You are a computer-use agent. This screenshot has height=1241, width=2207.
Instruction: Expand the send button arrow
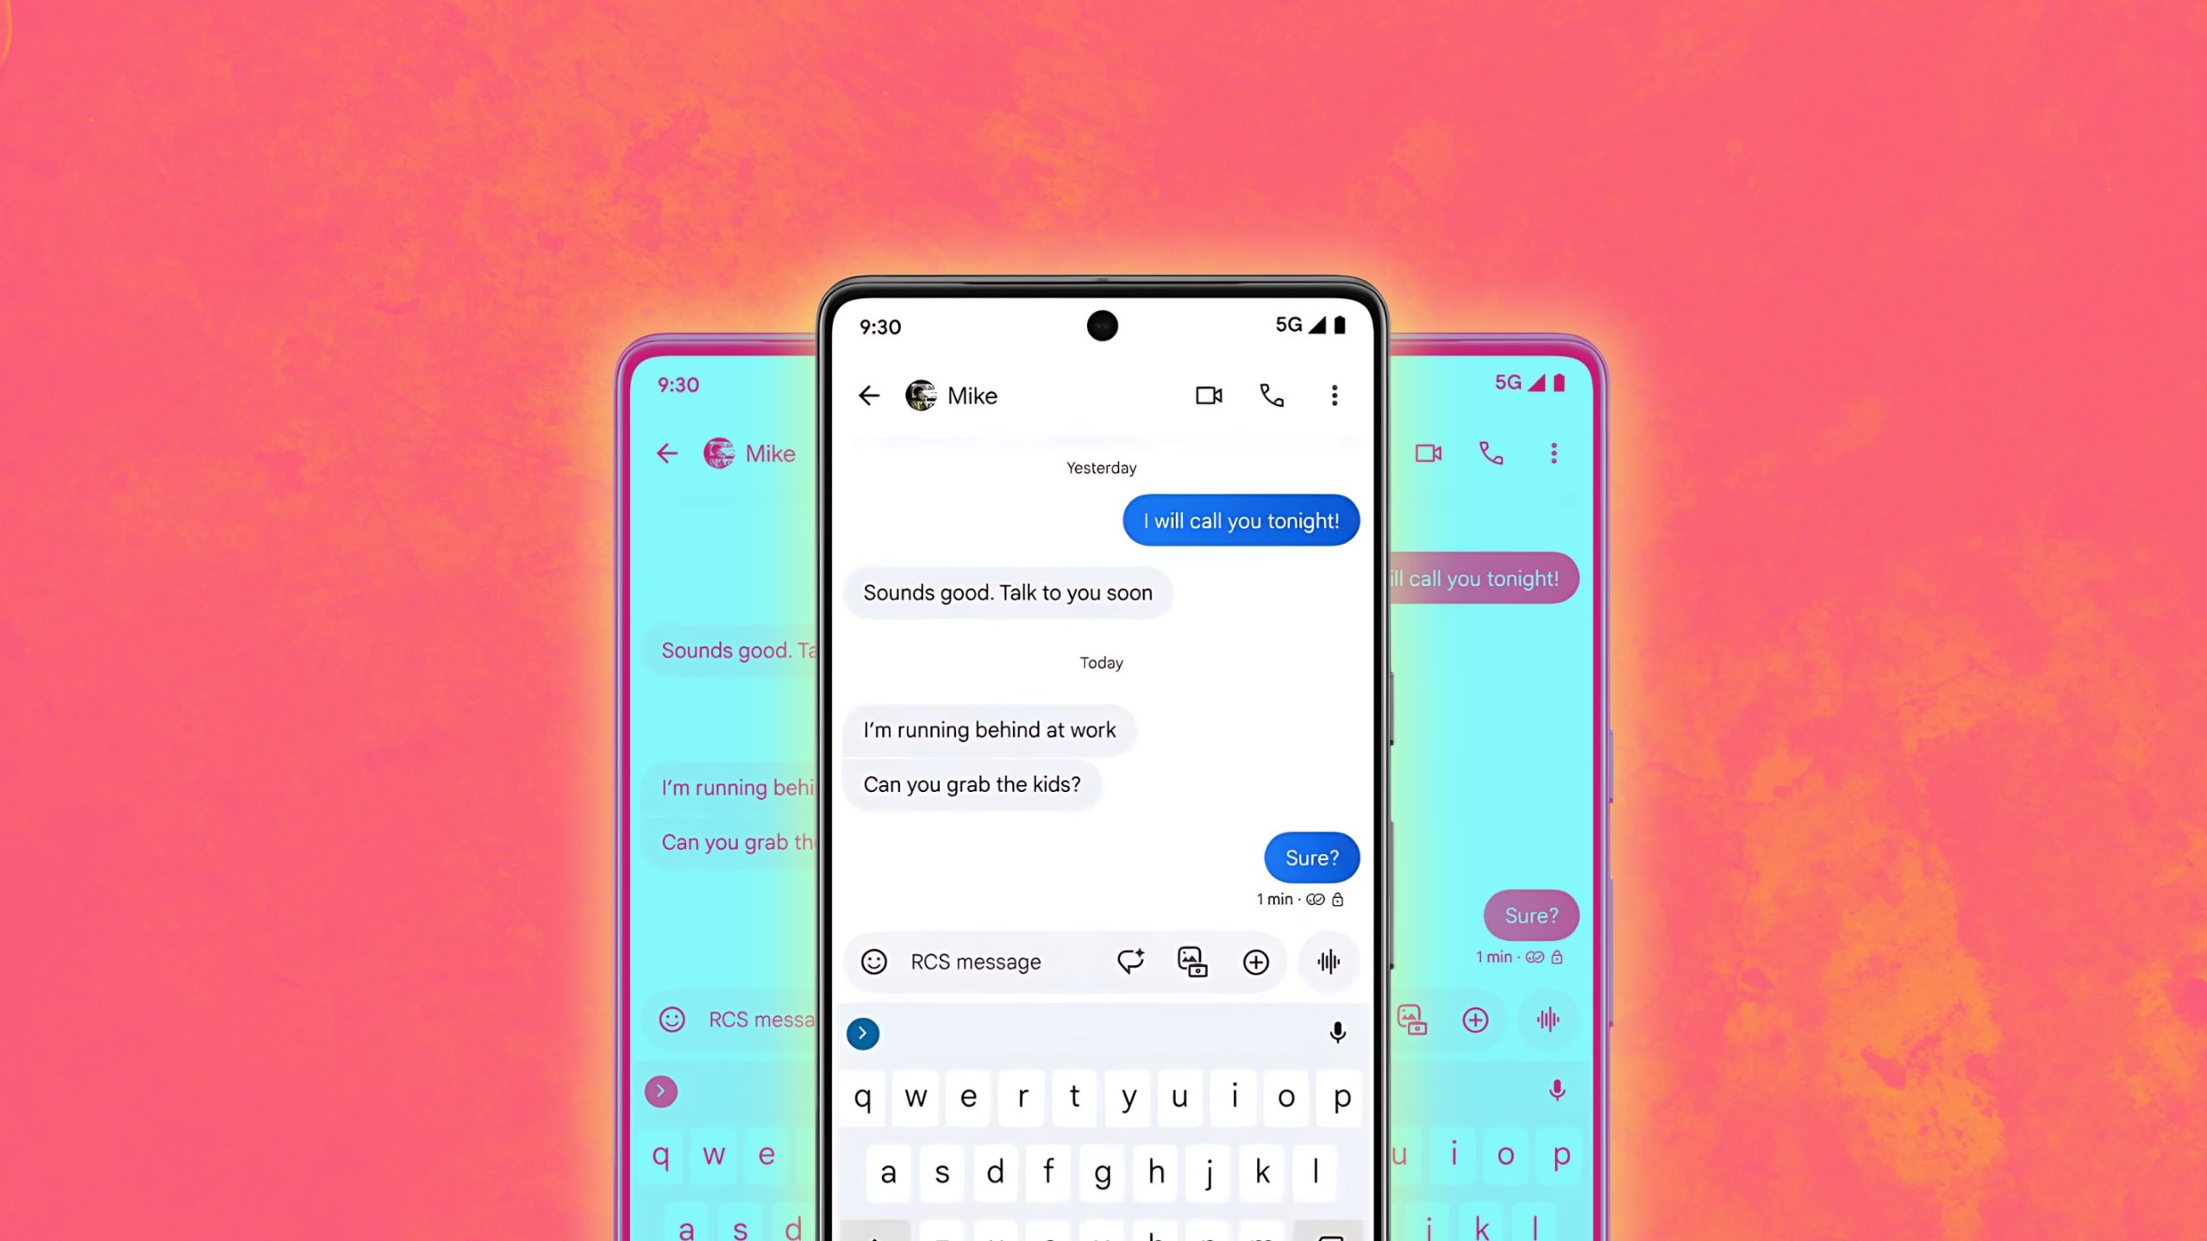(862, 1032)
